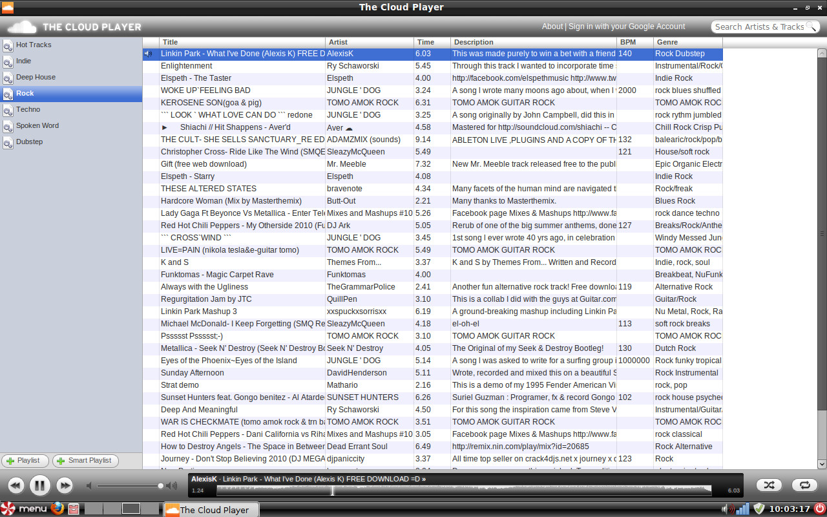Click artist 'DavidHenderson' cell
This screenshot has height=517, width=827.
(x=370, y=373)
